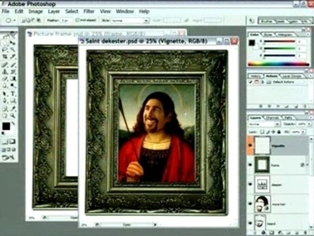Screen dimensions: 314x236
Task: Select the Move tool
Action: [12, 43]
